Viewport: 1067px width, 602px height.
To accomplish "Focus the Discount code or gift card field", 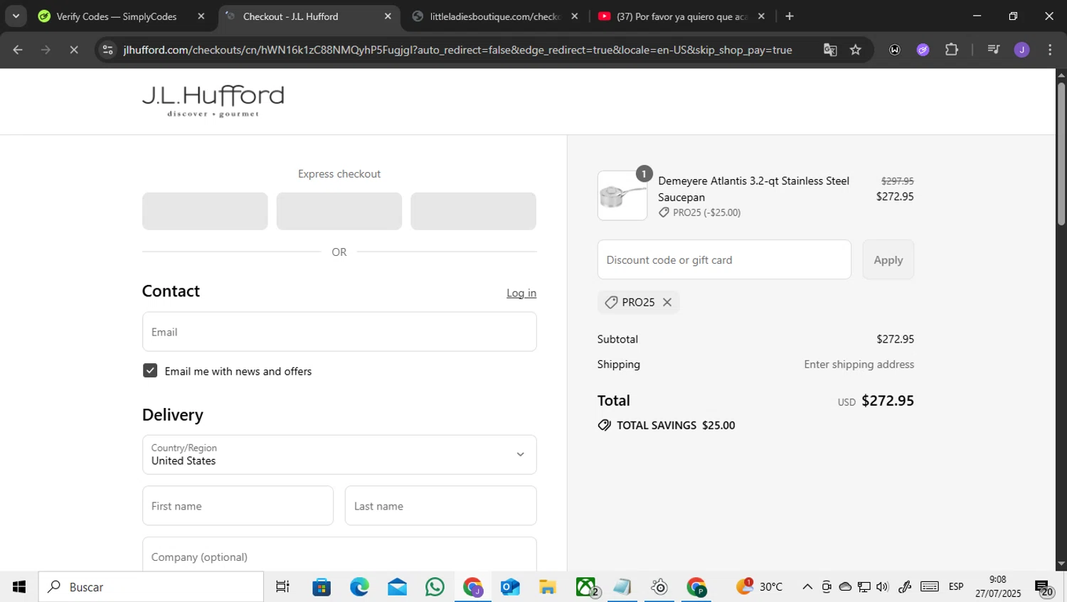I will (x=724, y=259).
